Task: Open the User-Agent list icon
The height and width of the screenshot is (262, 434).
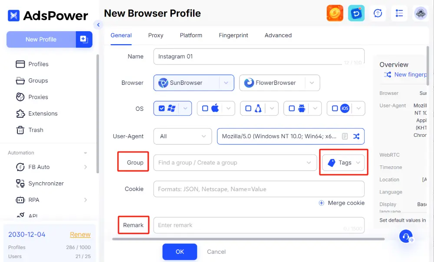Action: click(x=345, y=136)
